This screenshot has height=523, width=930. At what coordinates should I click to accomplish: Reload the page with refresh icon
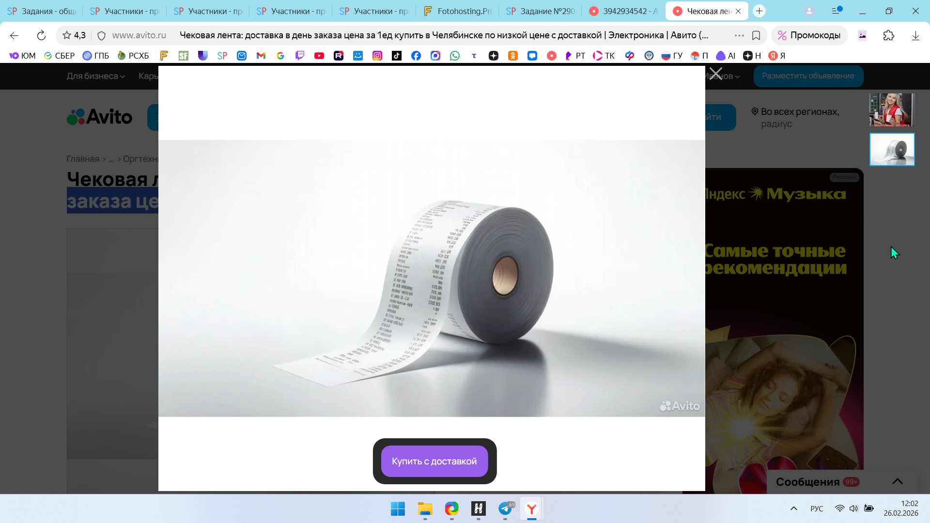[x=41, y=35]
